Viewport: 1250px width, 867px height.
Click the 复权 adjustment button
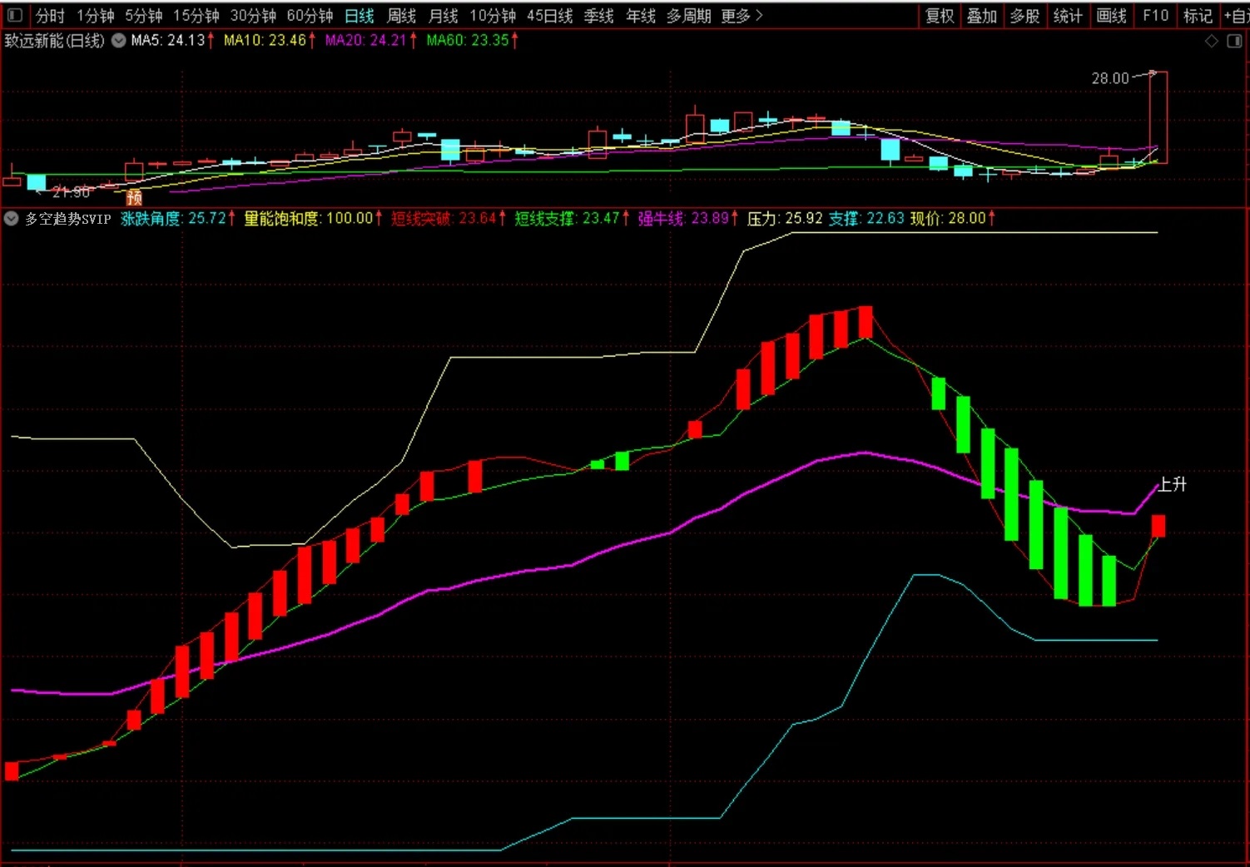click(940, 16)
